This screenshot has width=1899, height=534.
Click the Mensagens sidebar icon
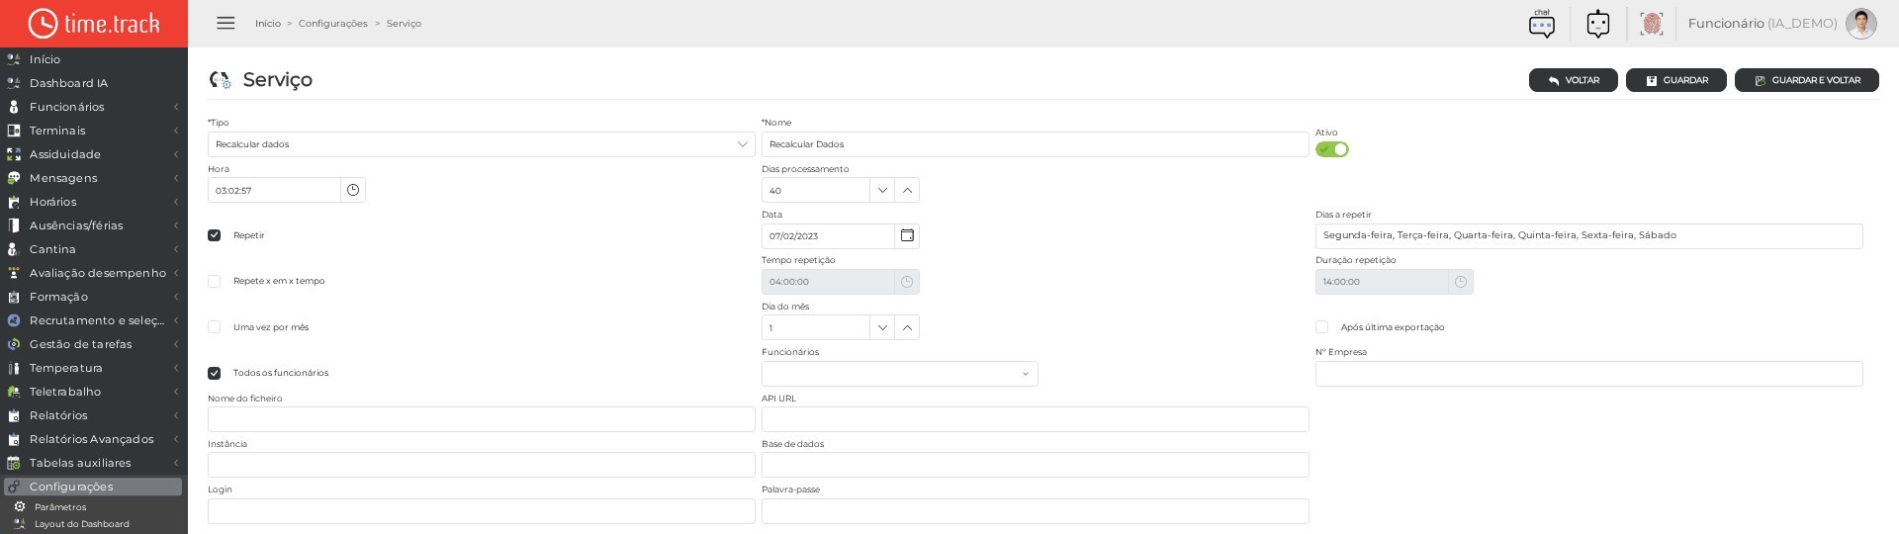pos(14,178)
